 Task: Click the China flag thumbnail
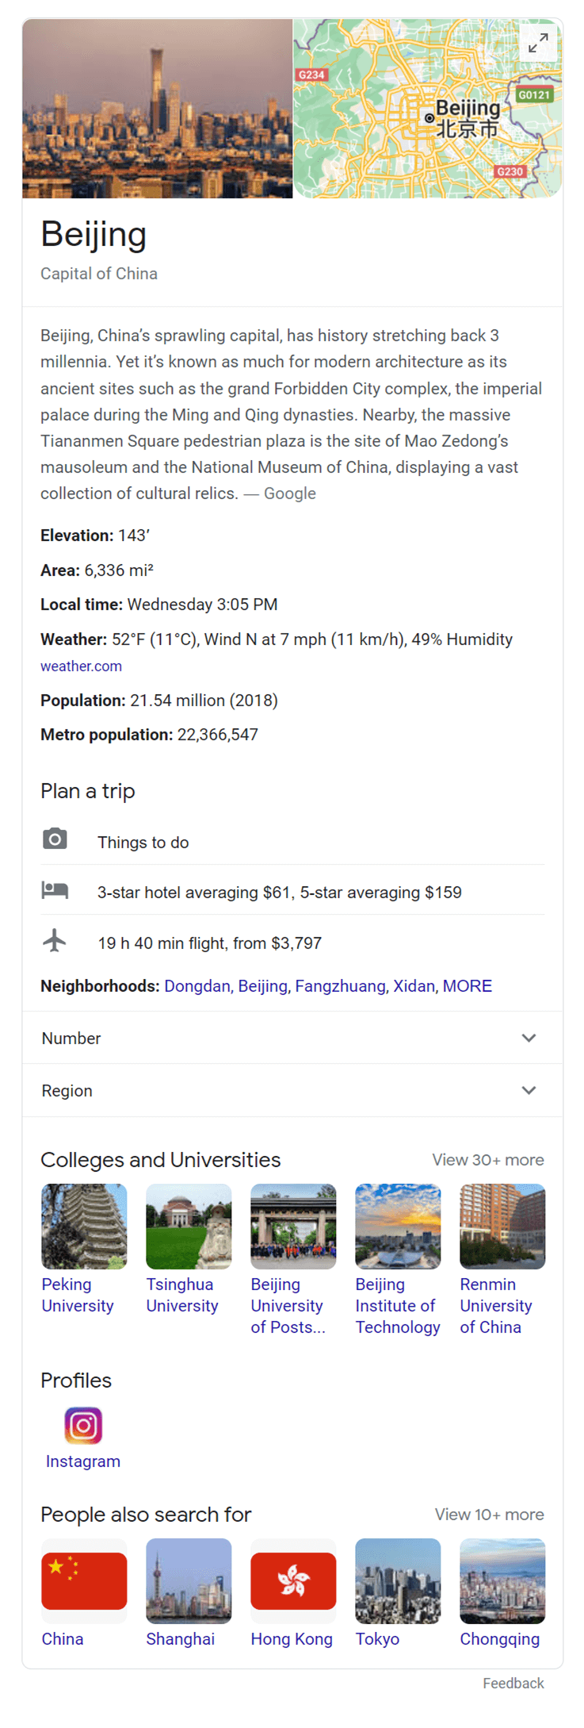coord(84,1580)
